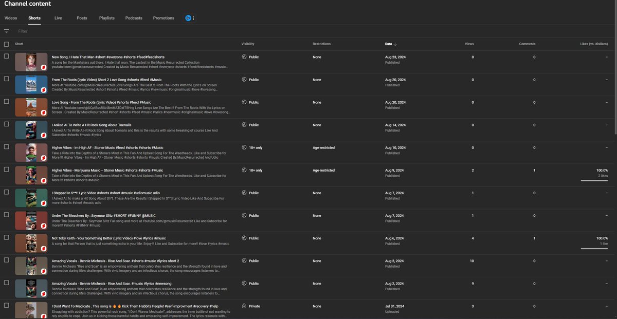Open Private visibility for I Dont Want To Medicate
The height and width of the screenshot is (319, 617).
tap(255, 306)
